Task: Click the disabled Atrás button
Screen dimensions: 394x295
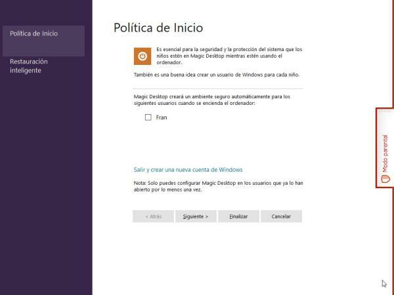Action: [x=153, y=216]
